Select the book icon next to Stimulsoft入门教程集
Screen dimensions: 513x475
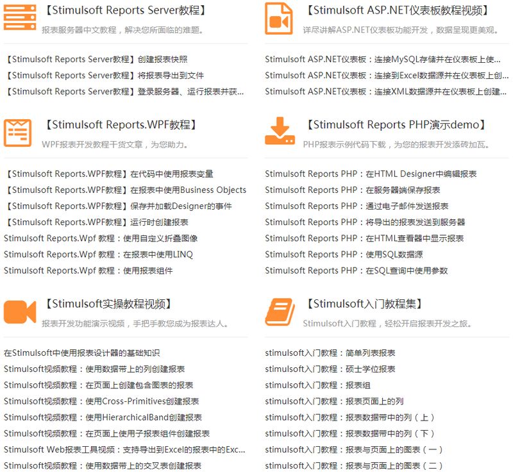pyautogui.click(x=281, y=313)
